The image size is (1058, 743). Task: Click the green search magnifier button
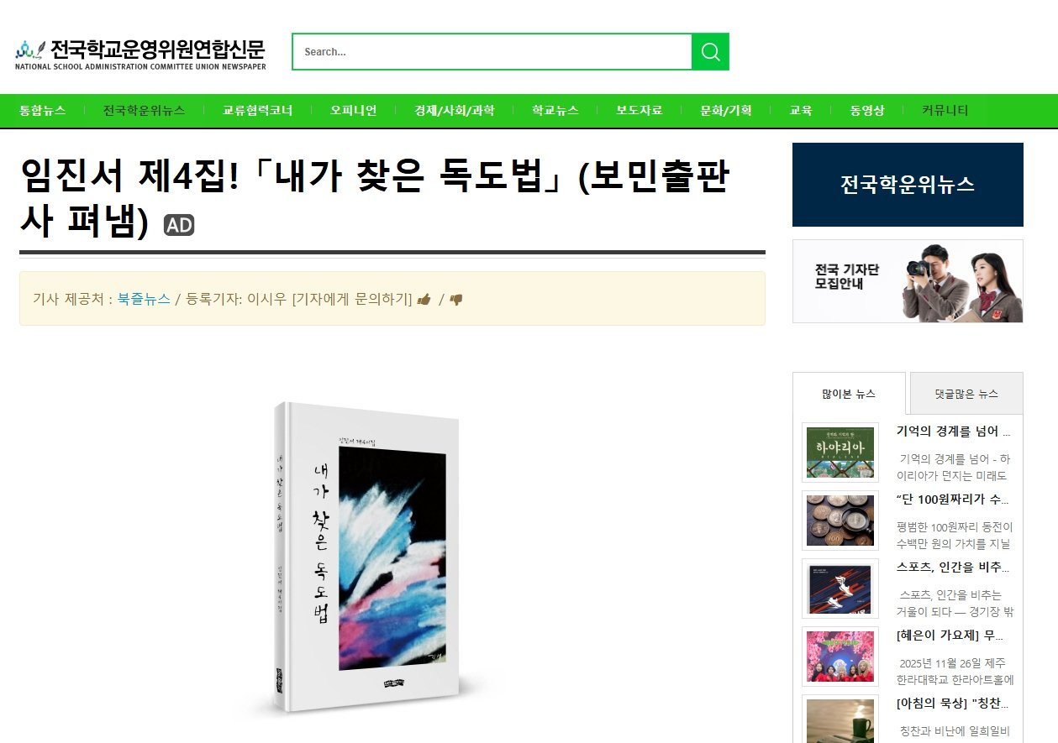point(710,52)
